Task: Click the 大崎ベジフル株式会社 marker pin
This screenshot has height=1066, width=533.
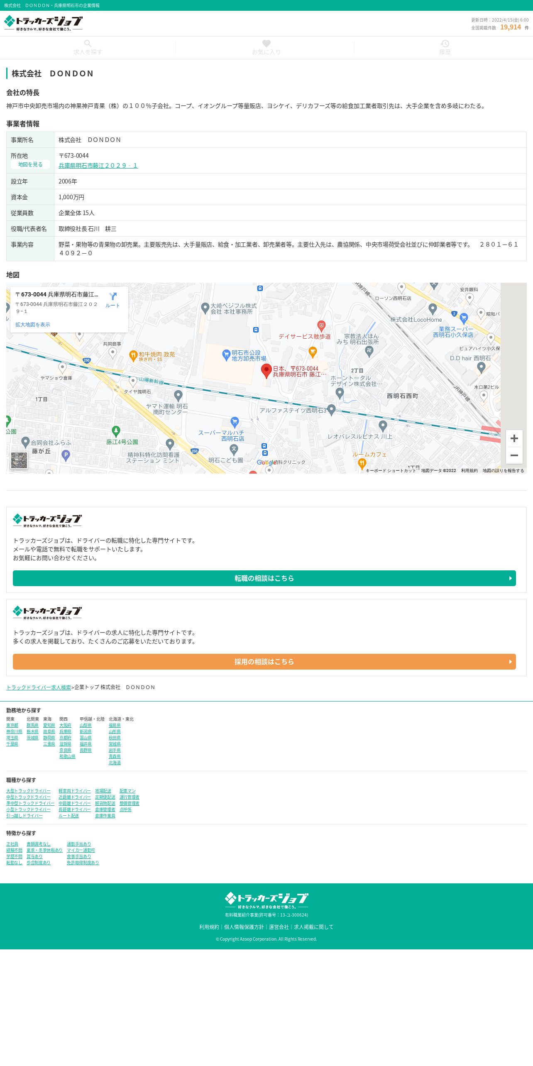Action: click(x=205, y=308)
